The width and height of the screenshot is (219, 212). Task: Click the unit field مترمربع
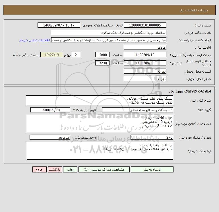click(x=50, y=137)
